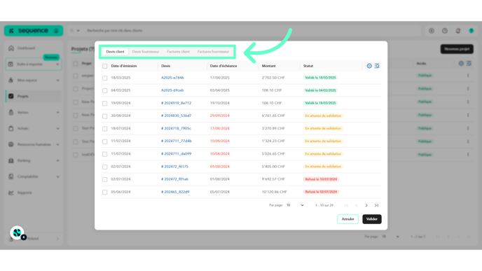Open the notifications bell
482x271 pixels.
click(x=458, y=31)
